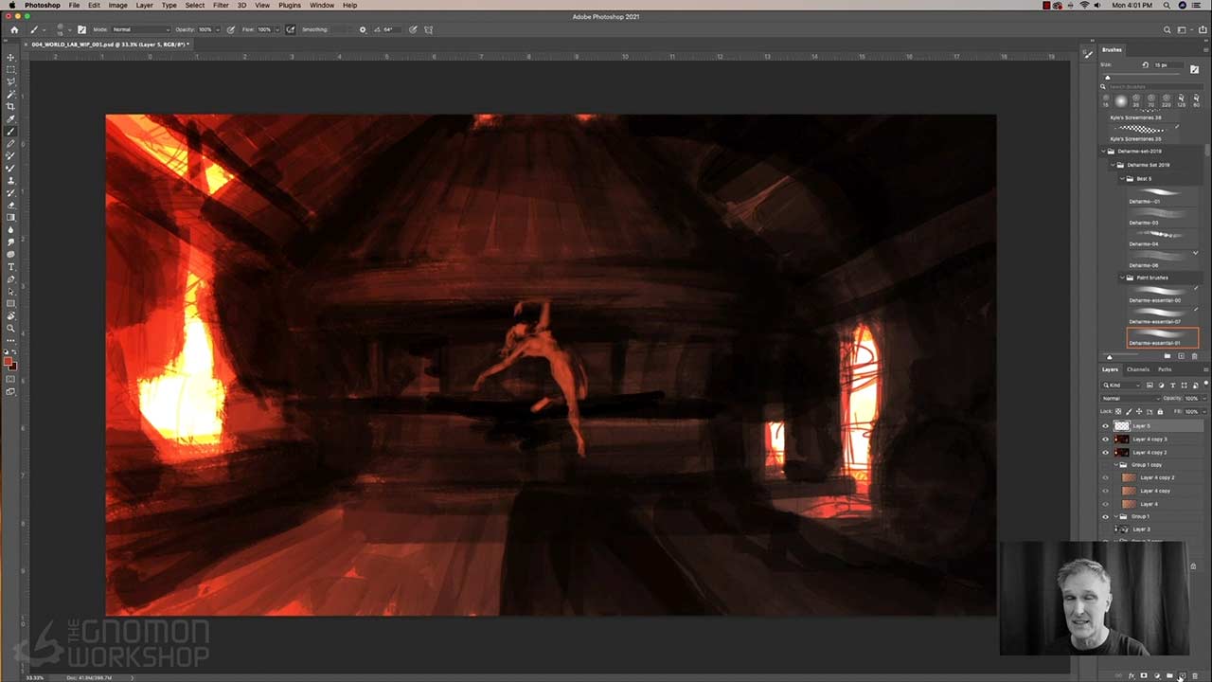This screenshot has width=1212, height=682.
Task: Click the Lock all layers icon
Action: tap(1160, 411)
